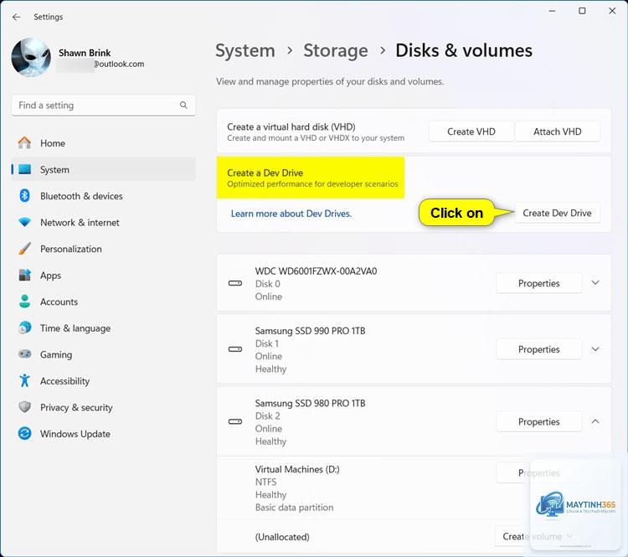This screenshot has height=557, width=628.
Task: Click WDC WD6001FZWX-00A2VA0 disk name
Action: [316, 271]
